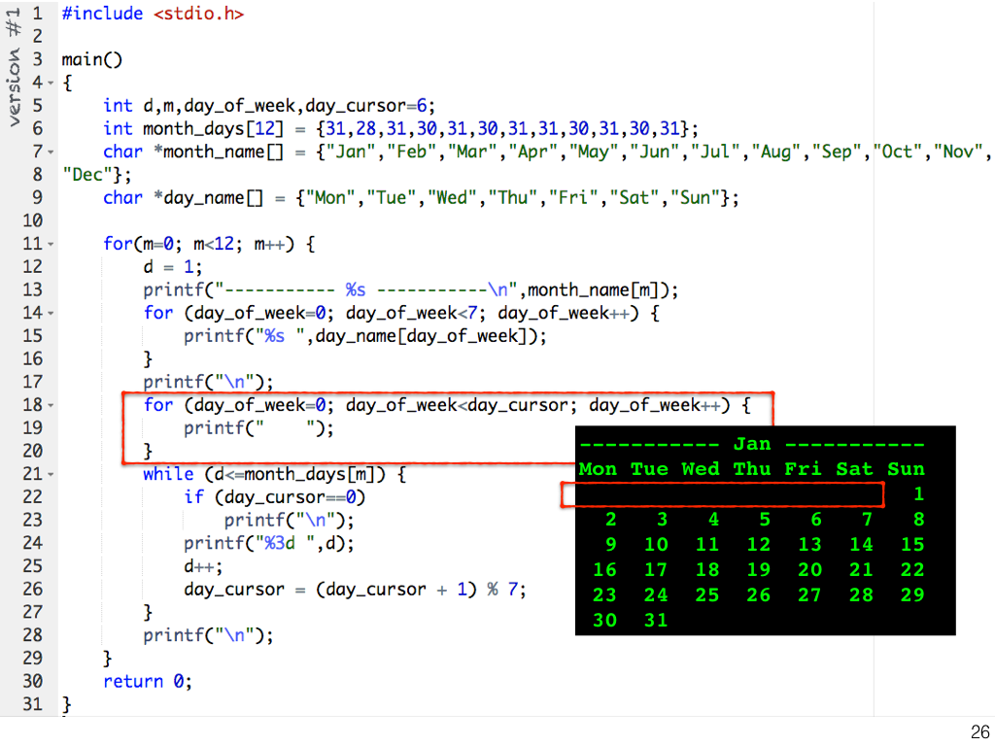This screenshot has height=746, width=995.
Task: Collapse the fold arrow at line 14
Action: point(50,314)
